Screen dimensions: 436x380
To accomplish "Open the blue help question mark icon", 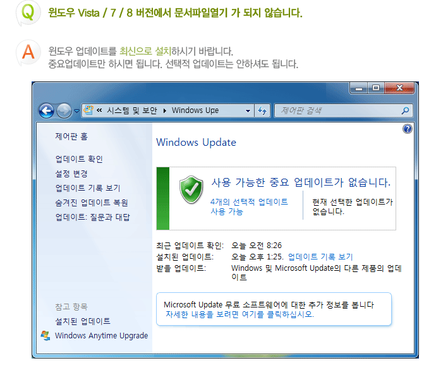I will pyautogui.click(x=407, y=129).
